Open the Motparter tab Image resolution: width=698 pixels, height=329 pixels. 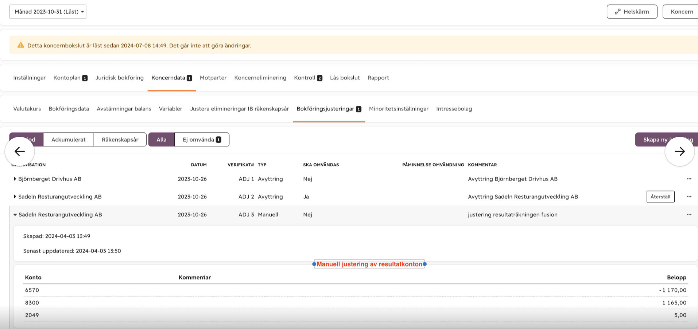[x=213, y=78]
